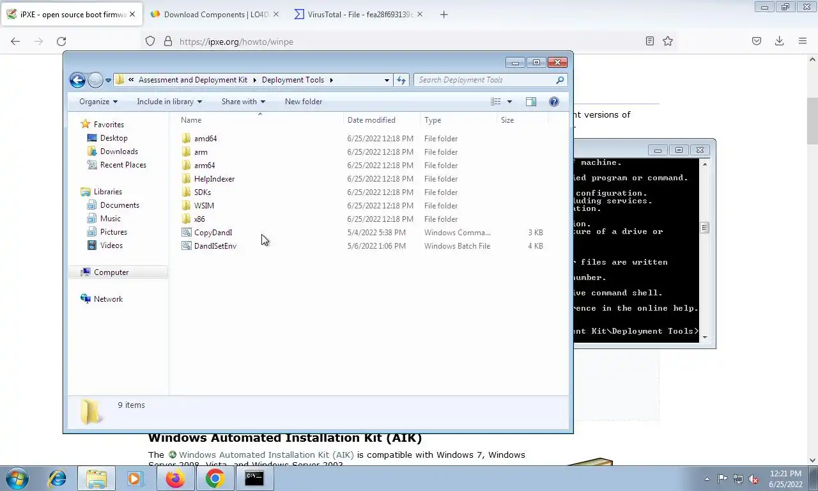The image size is (818, 491).
Task: Go back using Explorer's back arrow
Action: (77, 80)
